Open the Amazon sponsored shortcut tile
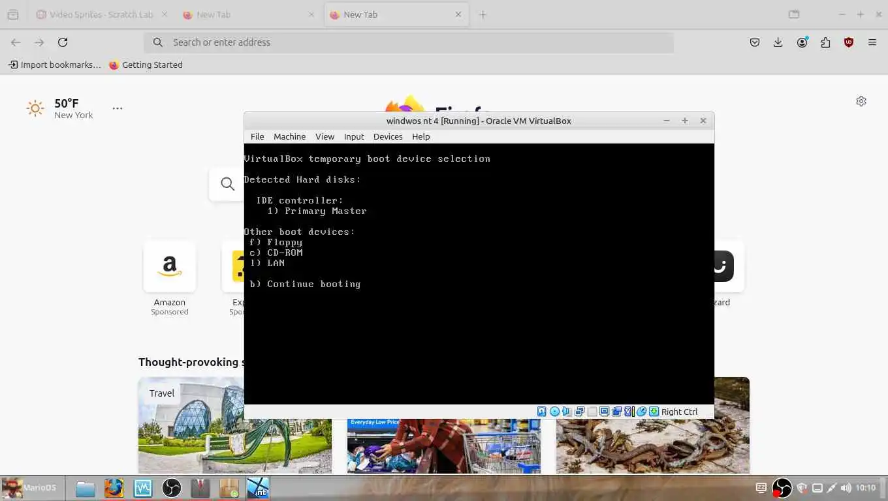Viewport: 888px width, 501px height. (170, 266)
